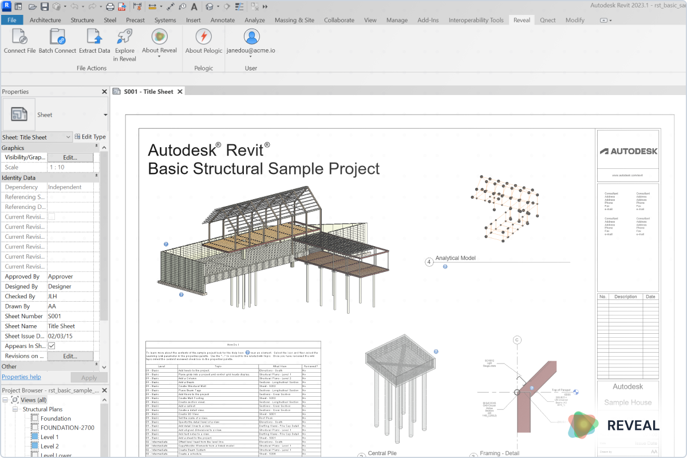Click the Apply button in Properties
Screen dimensions: 687x458
click(x=89, y=378)
